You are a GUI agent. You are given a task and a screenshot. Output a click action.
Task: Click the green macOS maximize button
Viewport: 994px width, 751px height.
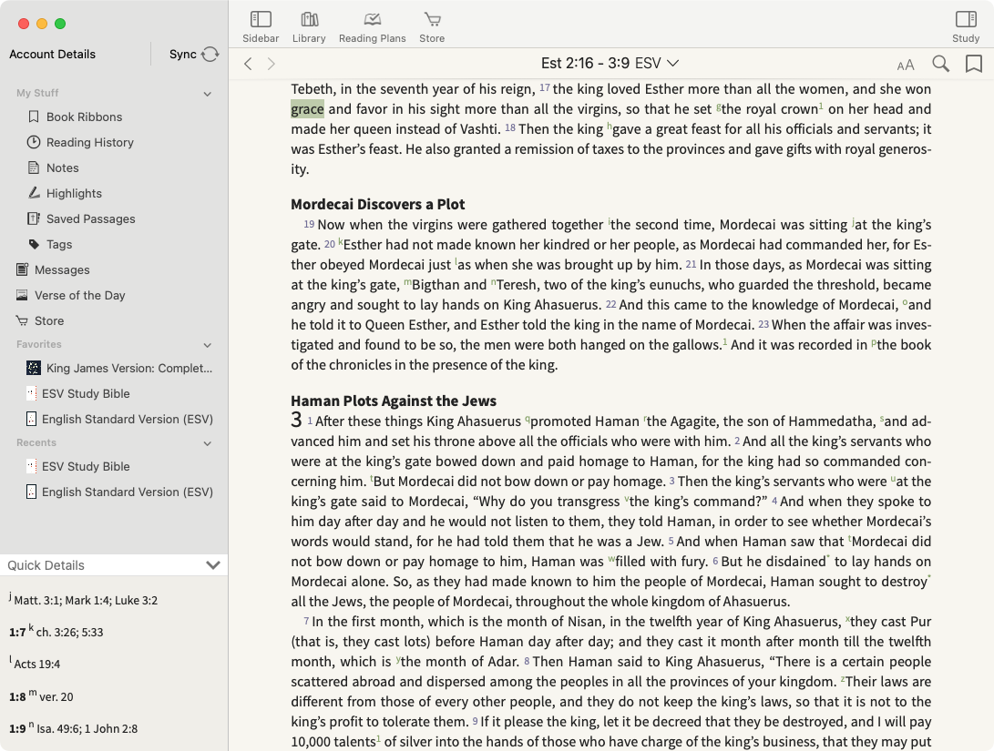pos(60,24)
